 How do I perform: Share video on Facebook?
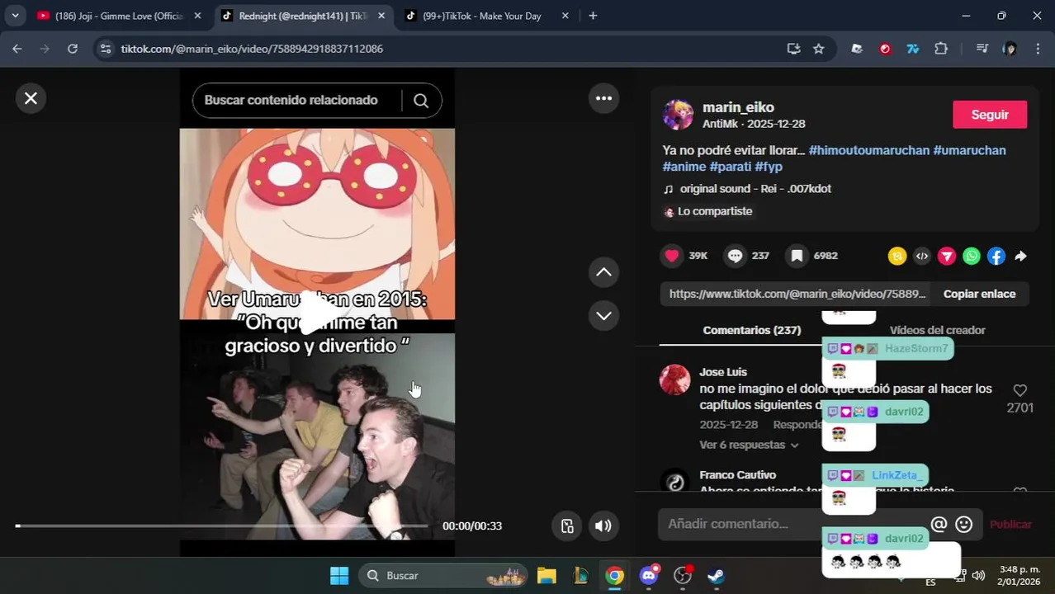coord(996,257)
